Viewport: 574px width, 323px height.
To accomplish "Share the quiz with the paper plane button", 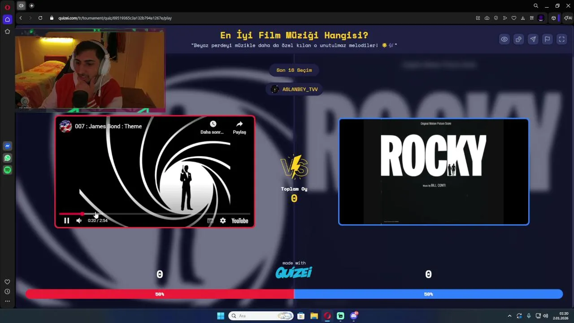I will click(533, 39).
